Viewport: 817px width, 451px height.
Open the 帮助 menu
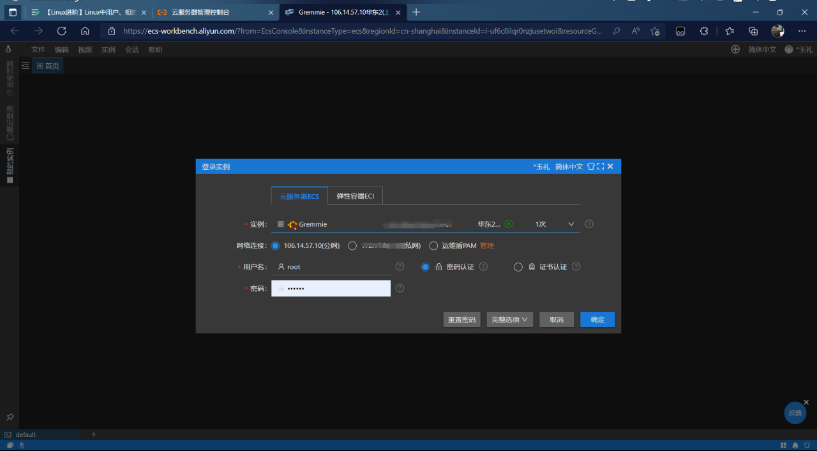tap(155, 49)
